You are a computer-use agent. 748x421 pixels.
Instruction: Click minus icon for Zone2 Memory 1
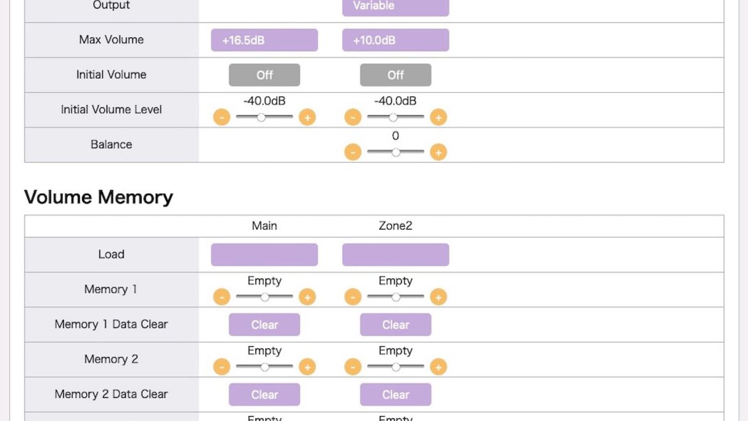coord(353,297)
